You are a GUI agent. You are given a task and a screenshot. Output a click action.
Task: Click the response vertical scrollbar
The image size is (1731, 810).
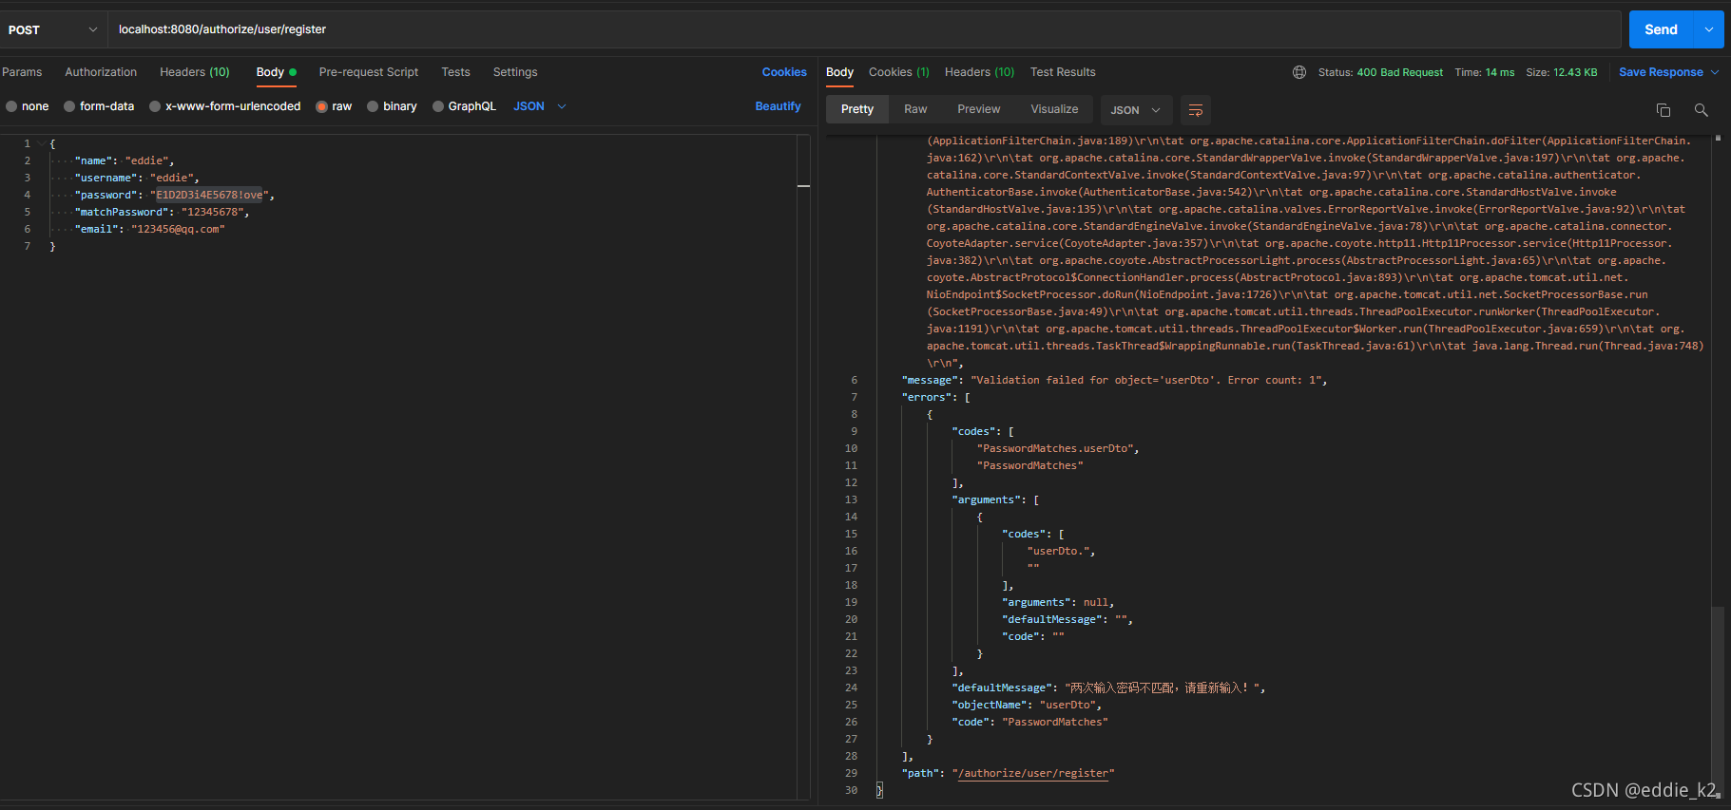pos(1717,698)
